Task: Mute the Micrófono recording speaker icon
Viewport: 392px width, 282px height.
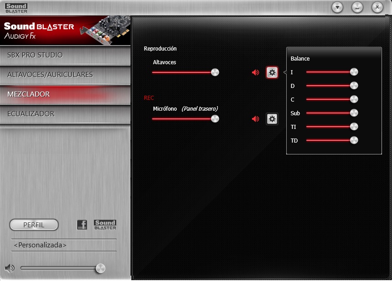Action: coord(255,119)
